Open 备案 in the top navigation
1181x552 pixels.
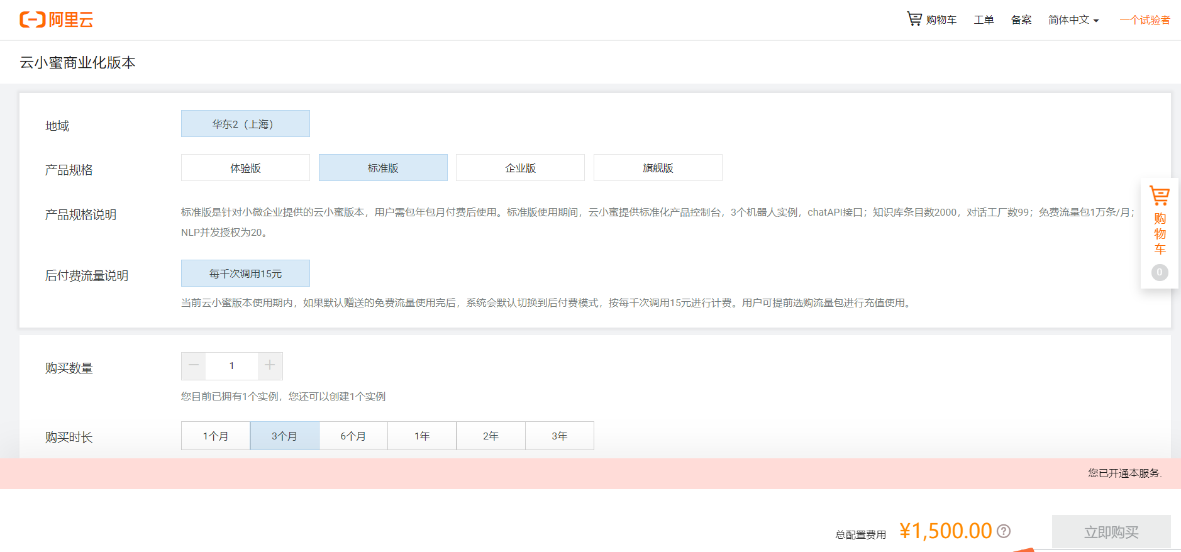pyautogui.click(x=1021, y=20)
